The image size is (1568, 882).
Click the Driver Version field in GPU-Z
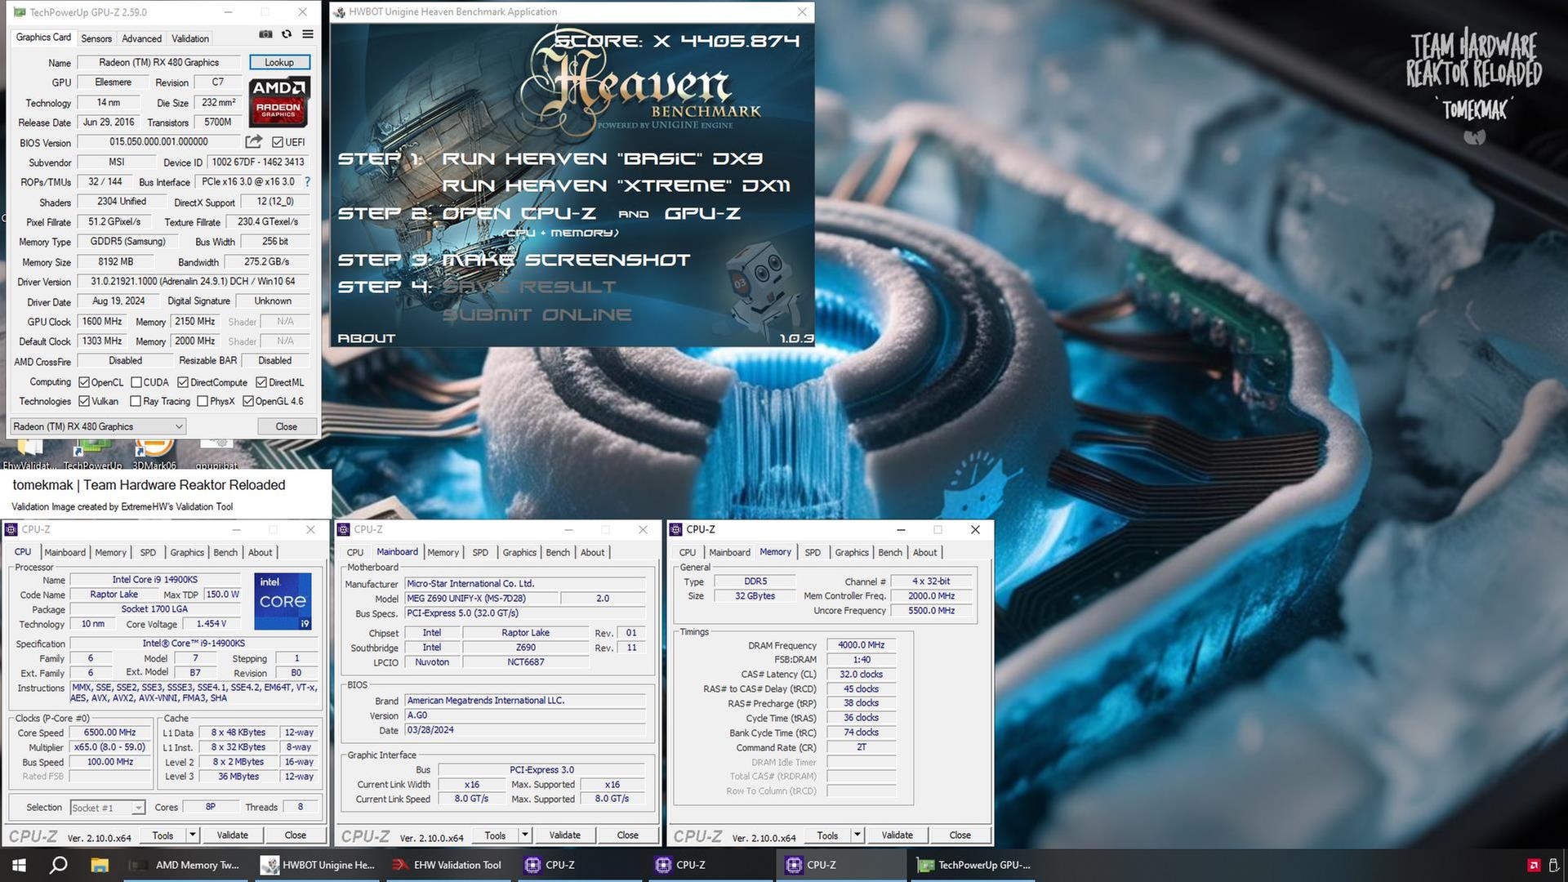(193, 282)
